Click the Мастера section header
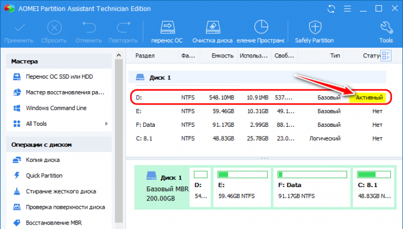This screenshot has height=229, width=403. [59, 61]
